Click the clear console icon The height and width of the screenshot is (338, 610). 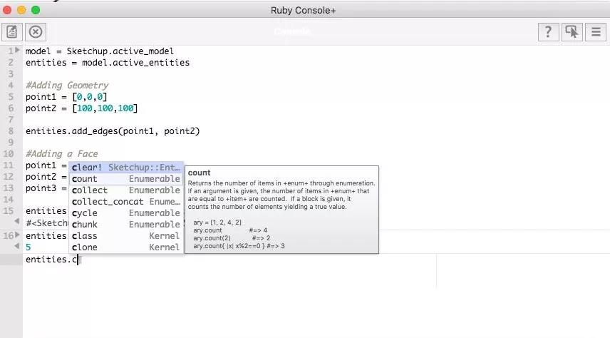(x=36, y=31)
